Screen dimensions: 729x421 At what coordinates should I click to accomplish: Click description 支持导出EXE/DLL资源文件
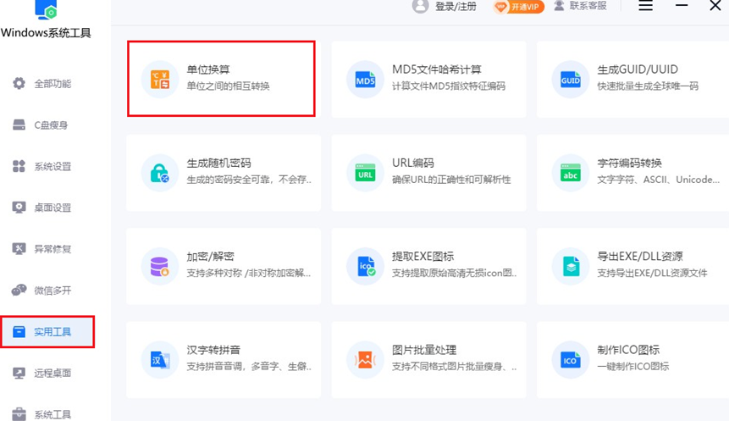[x=652, y=273]
